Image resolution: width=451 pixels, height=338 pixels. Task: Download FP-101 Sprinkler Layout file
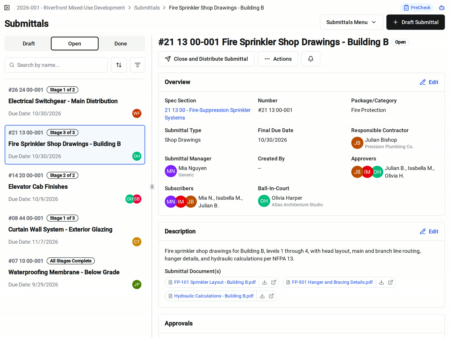(x=264, y=282)
